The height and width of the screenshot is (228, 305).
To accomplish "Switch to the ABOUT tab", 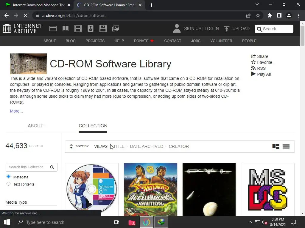I will 35,126.
